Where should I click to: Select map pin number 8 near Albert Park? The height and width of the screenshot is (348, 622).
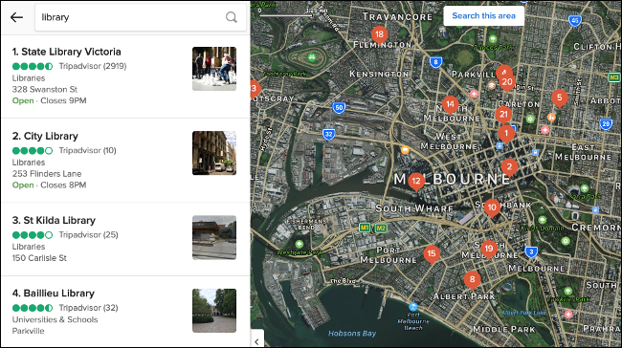point(472,280)
